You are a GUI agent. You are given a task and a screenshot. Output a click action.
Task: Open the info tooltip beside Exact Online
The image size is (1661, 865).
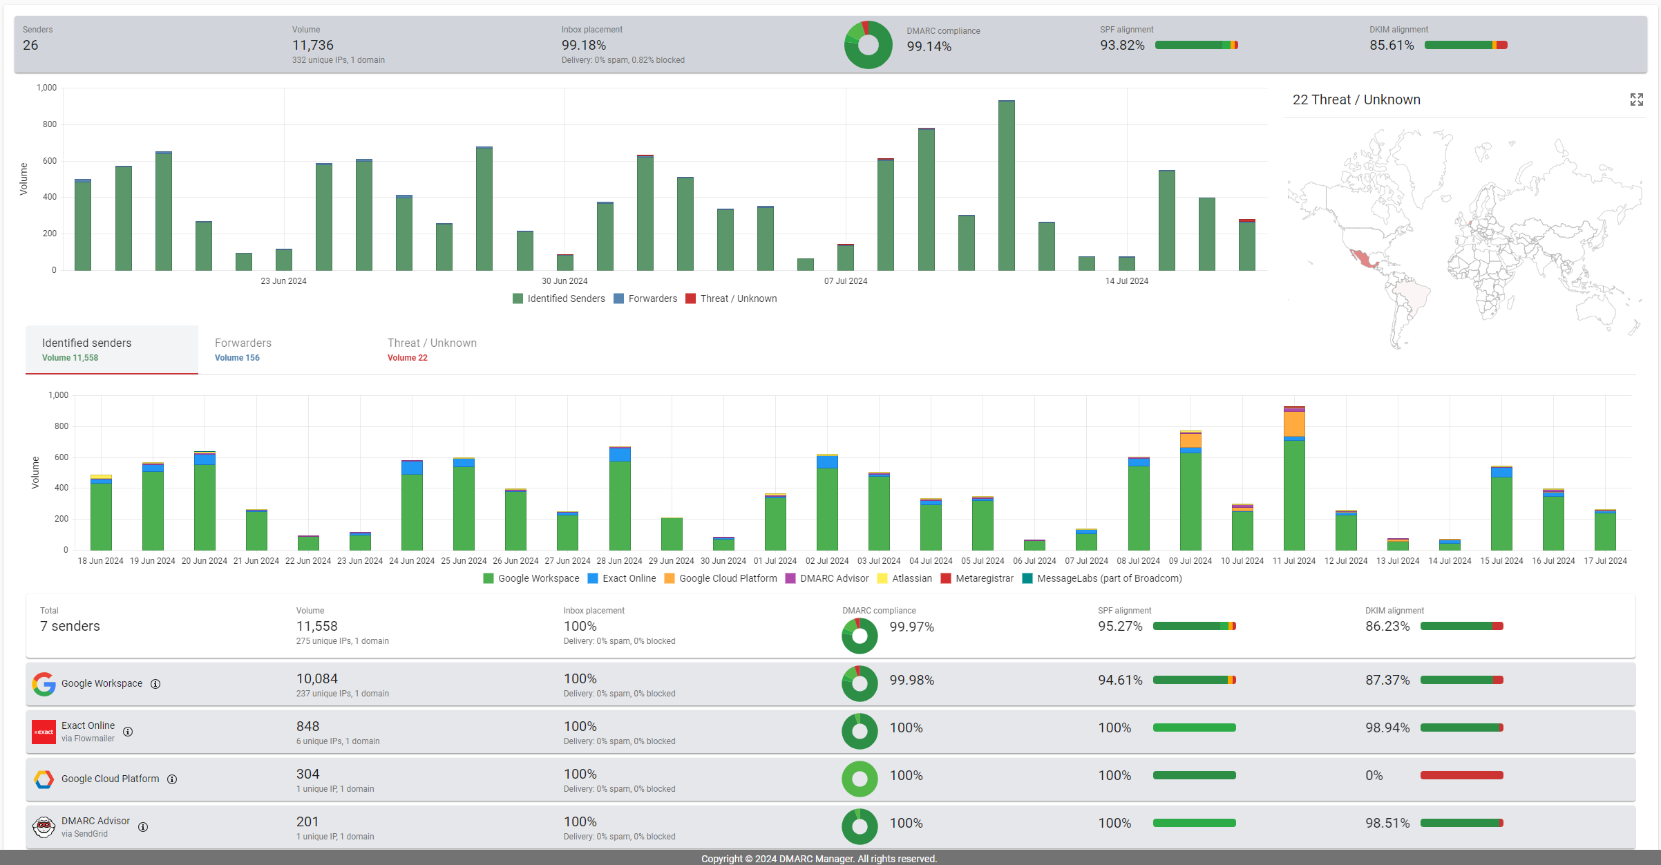tap(128, 732)
